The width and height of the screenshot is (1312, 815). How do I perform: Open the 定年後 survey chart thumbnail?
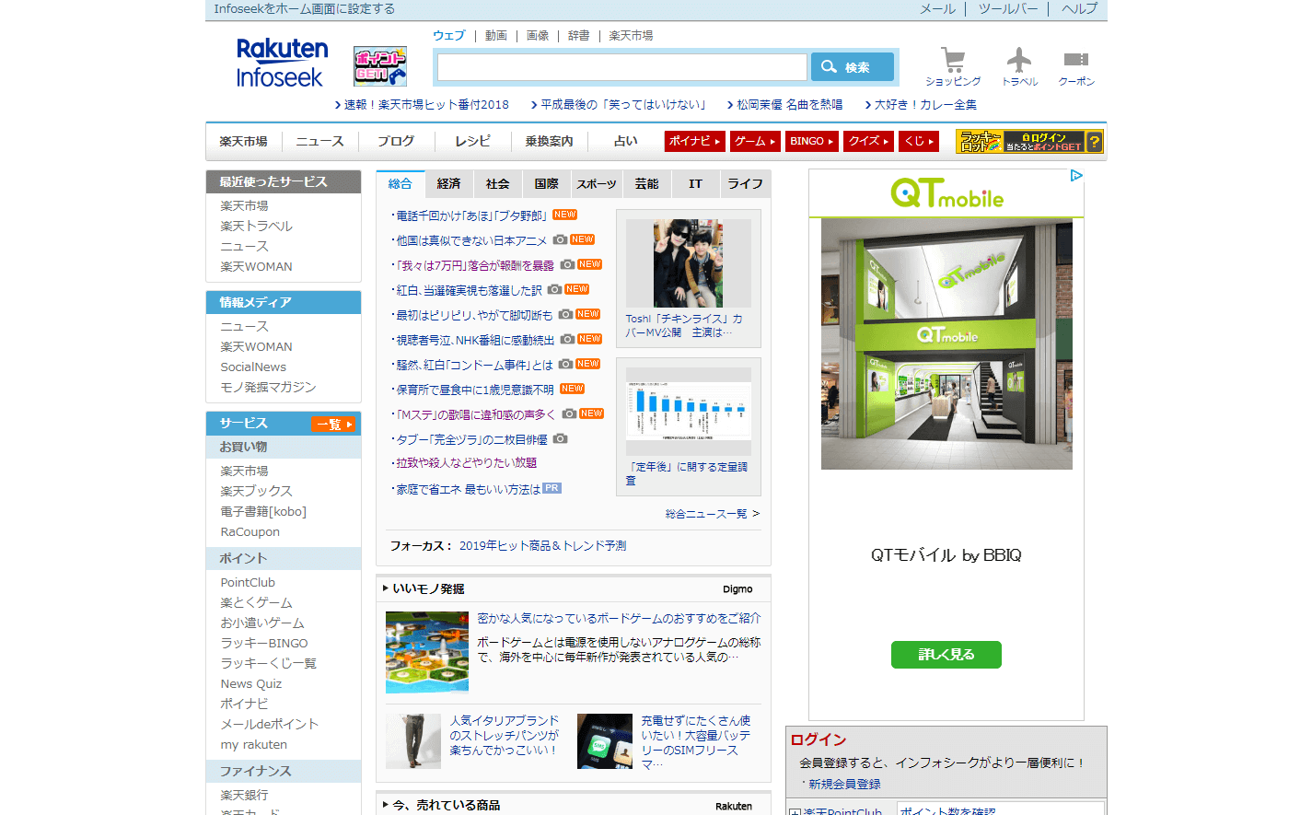(689, 412)
